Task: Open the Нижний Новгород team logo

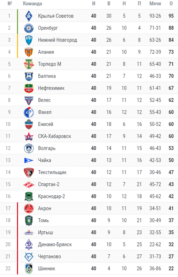Action: (x=29, y=40)
